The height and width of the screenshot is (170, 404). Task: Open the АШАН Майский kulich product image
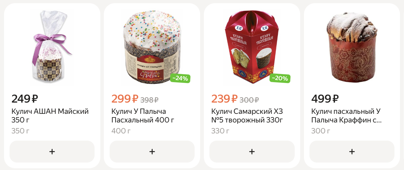(x=52, y=47)
